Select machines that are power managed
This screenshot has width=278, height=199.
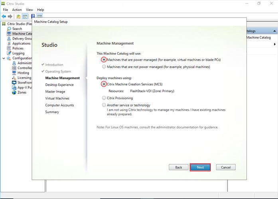click(x=104, y=60)
